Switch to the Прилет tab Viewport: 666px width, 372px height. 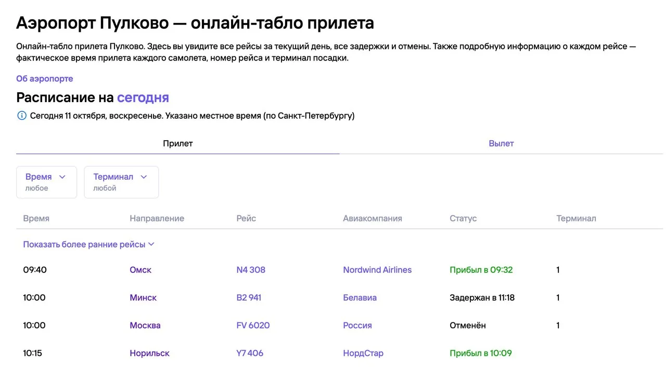point(178,143)
